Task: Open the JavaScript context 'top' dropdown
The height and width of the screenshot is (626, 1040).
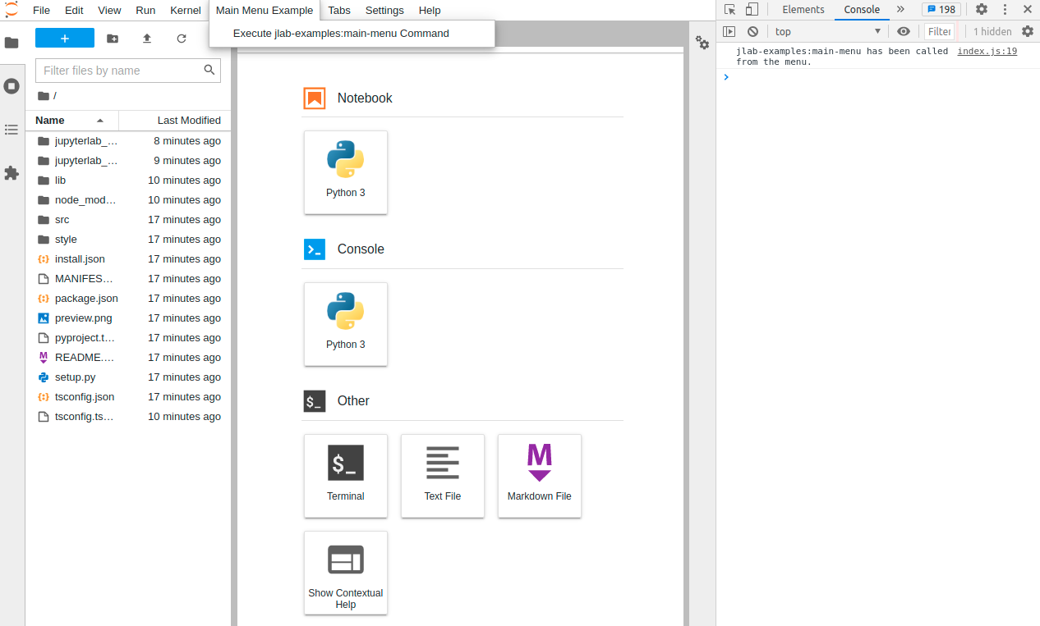Action: (828, 31)
